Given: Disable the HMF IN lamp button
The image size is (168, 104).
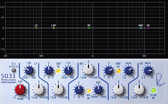Looking at the screenshot, I should point(118,71).
